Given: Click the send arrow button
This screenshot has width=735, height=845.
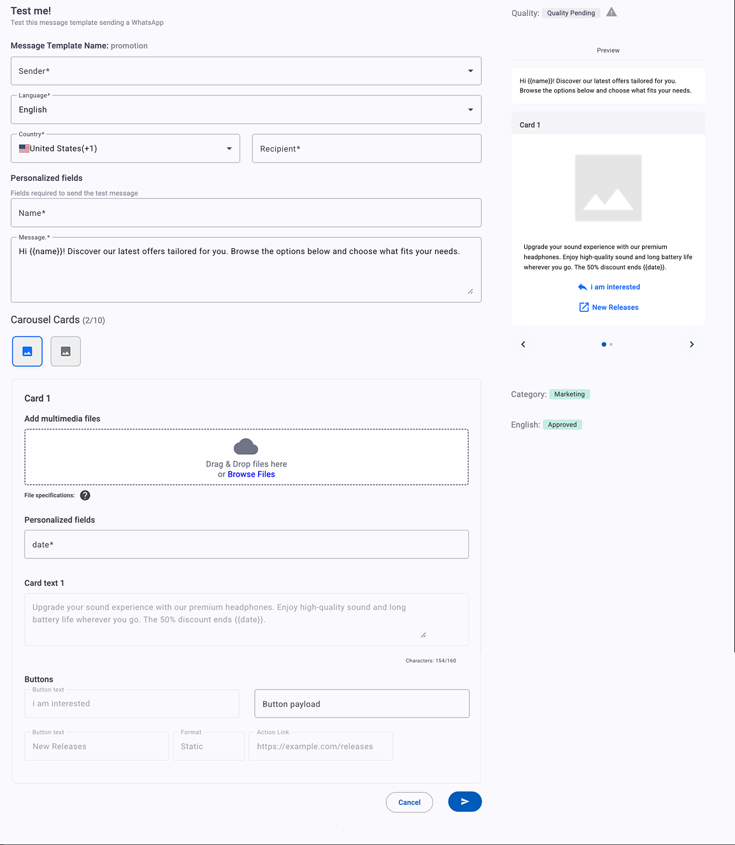Looking at the screenshot, I should (465, 802).
